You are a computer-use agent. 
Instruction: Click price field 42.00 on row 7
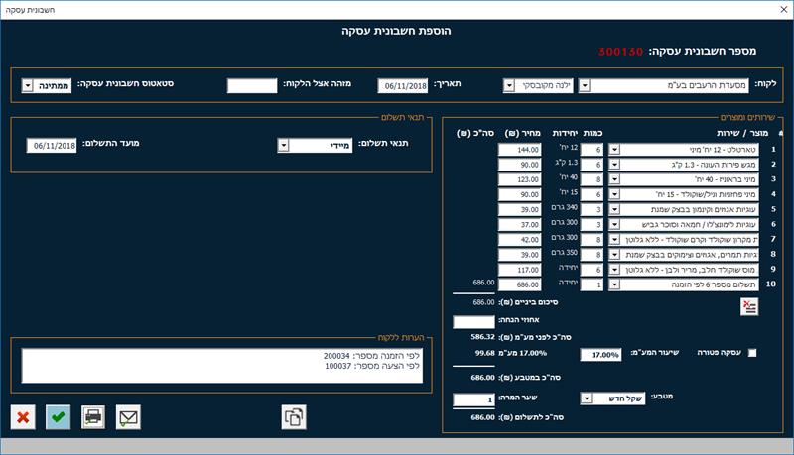[x=519, y=240]
